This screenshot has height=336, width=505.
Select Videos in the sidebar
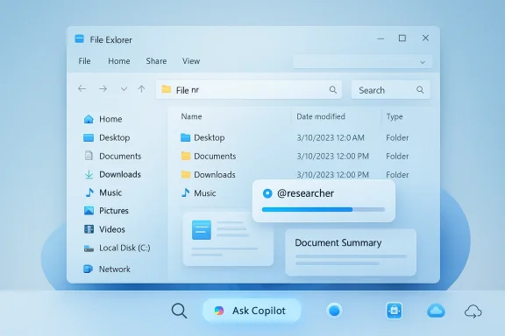(104, 229)
